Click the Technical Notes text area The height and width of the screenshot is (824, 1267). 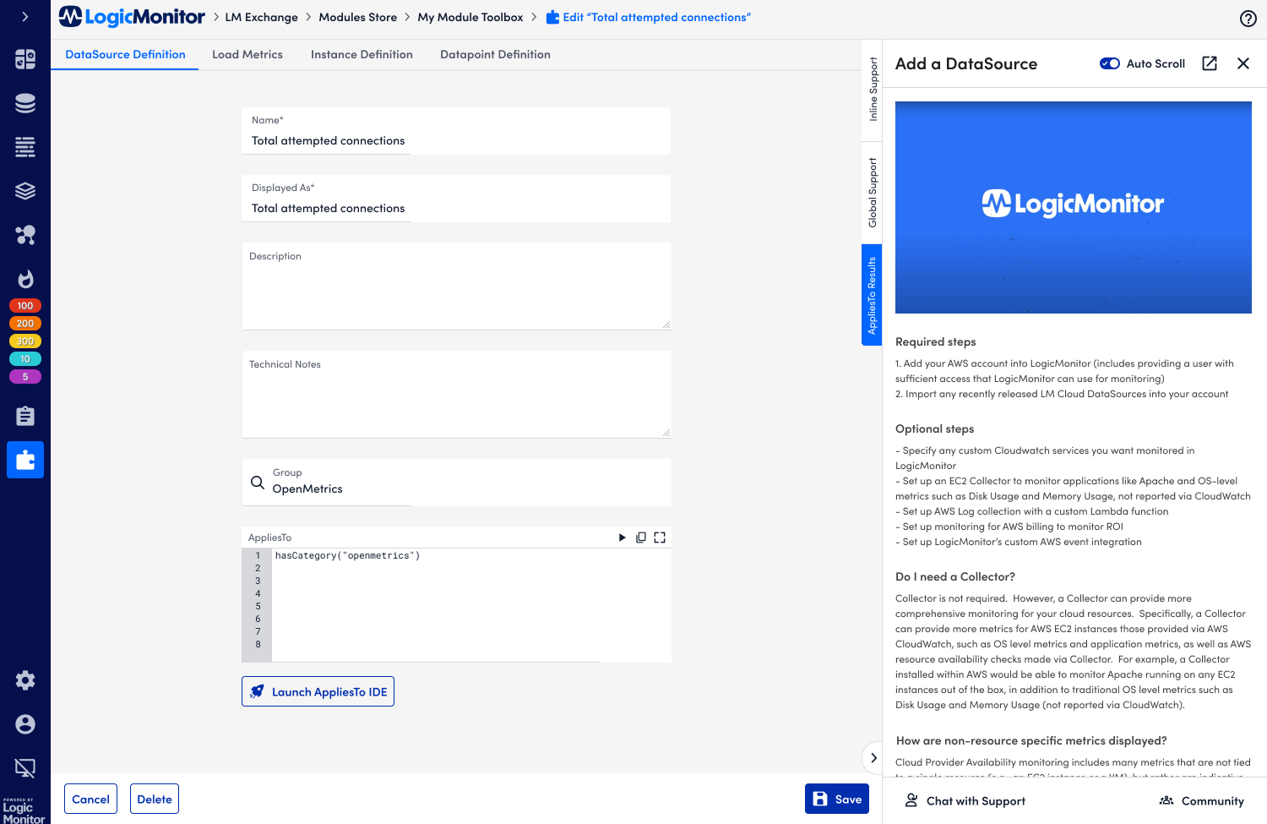coord(456,395)
